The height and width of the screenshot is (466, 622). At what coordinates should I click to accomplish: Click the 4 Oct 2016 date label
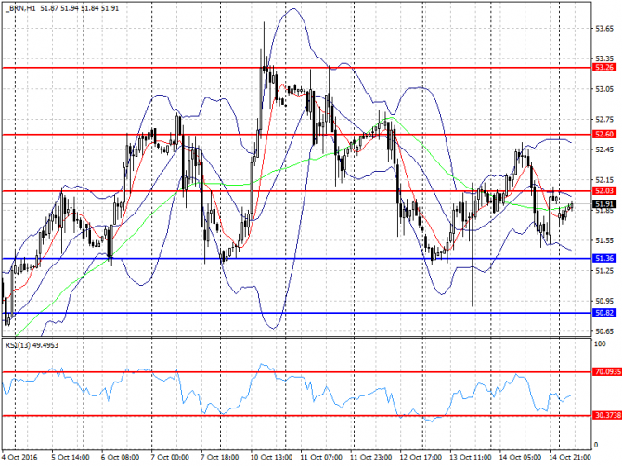pyautogui.click(x=19, y=458)
